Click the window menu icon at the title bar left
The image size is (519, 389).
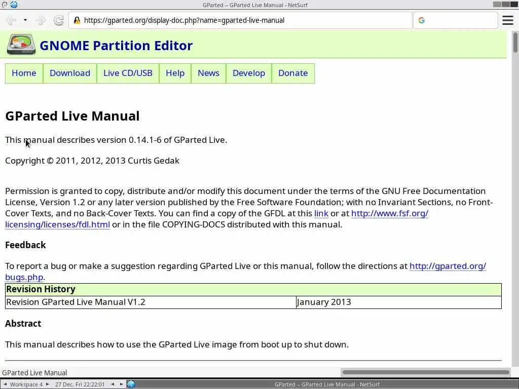coord(5,5)
